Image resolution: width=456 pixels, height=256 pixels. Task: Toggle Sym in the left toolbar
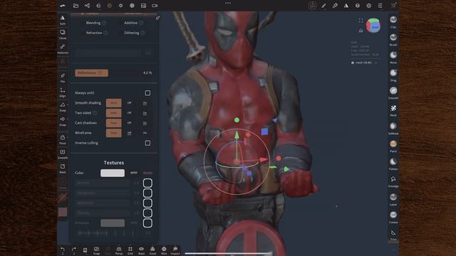(x=63, y=20)
